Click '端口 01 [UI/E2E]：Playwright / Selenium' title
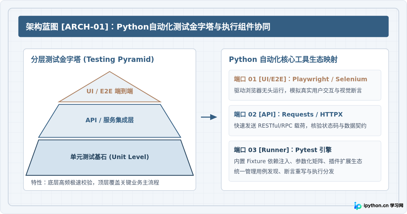This screenshot has height=214, width=407. tap(300, 79)
